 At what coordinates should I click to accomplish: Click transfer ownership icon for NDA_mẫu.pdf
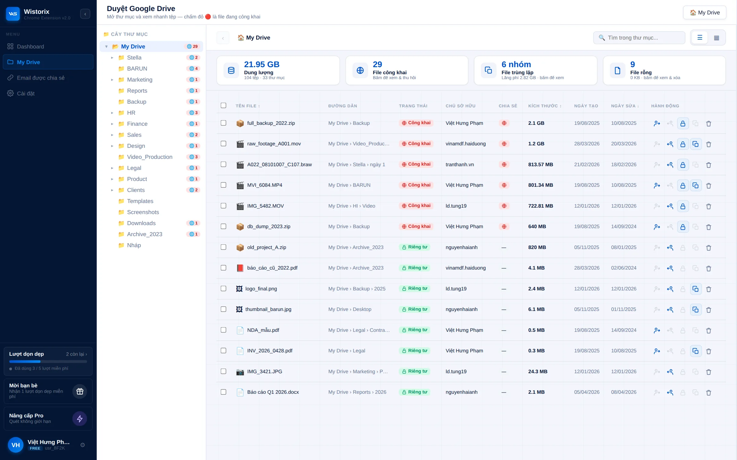pyautogui.click(x=657, y=330)
